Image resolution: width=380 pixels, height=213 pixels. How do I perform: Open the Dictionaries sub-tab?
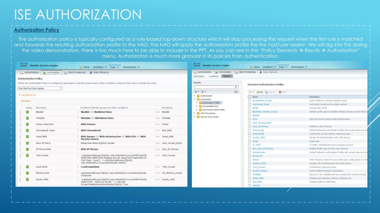[x=199, y=76]
